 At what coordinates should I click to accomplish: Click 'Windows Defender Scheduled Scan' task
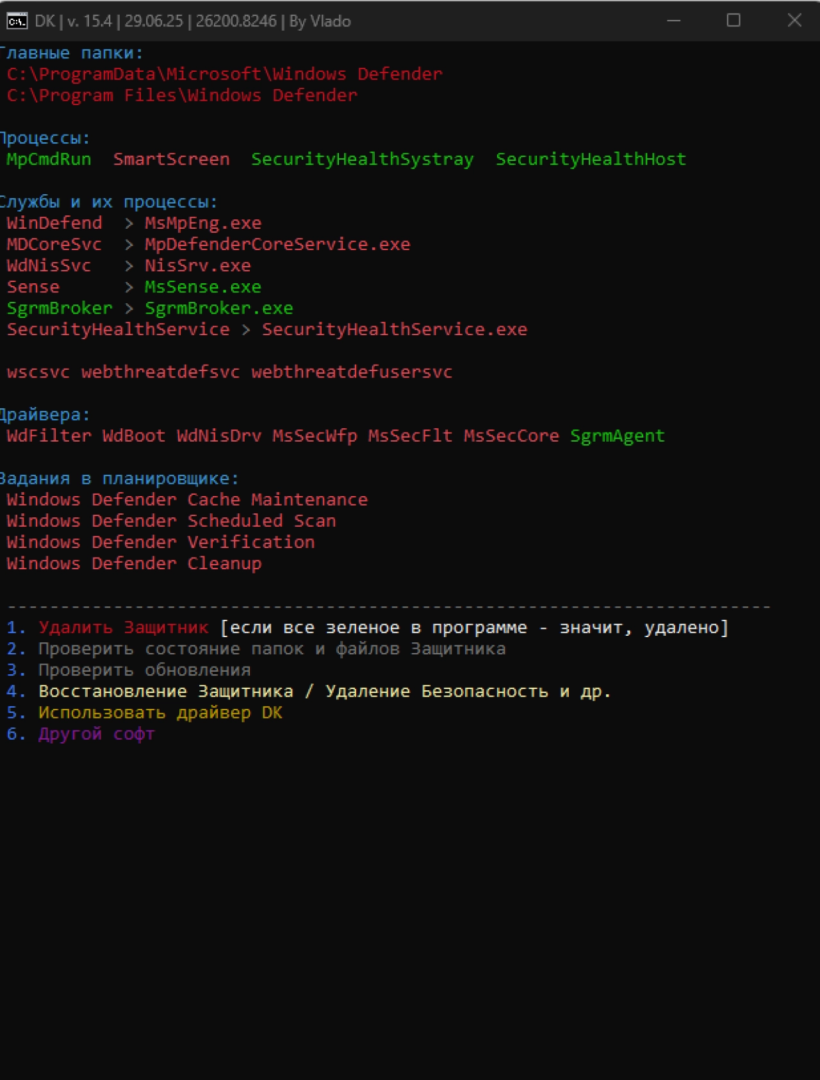(171, 520)
